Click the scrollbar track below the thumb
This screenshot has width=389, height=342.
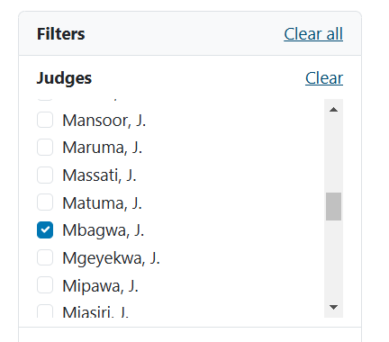click(333, 259)
